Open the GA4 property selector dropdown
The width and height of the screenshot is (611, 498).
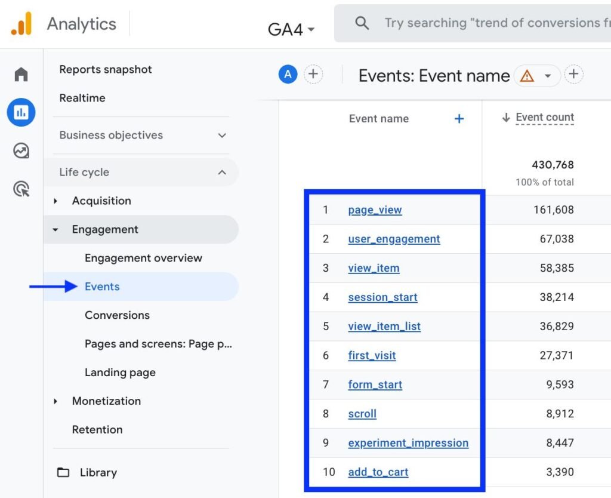[291, 29]
